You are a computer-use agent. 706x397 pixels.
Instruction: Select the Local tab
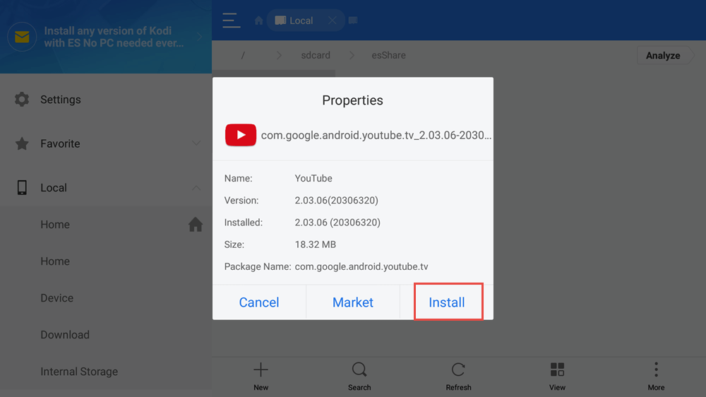click(306, 20)
